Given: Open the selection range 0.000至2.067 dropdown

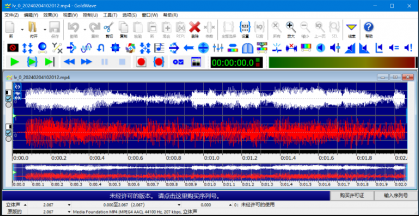Looking at the screenshot, I should (x=179, y=205).
